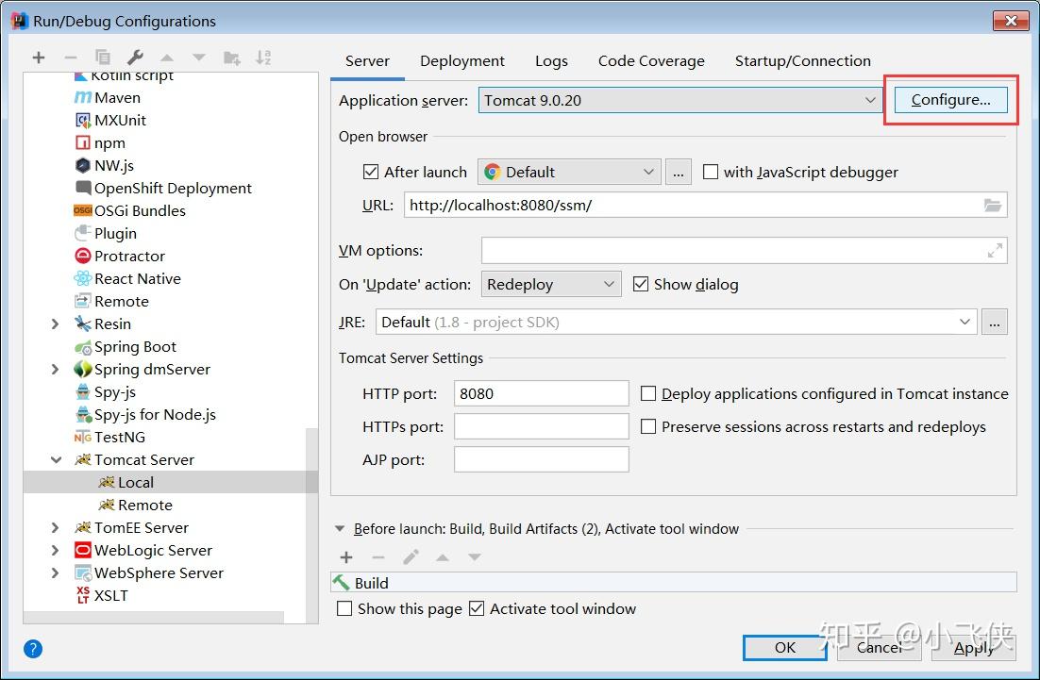Click the Move to Folder icon
Image resolution: width=1040 pixels, height=680 pixels.
tap(231, 58)
